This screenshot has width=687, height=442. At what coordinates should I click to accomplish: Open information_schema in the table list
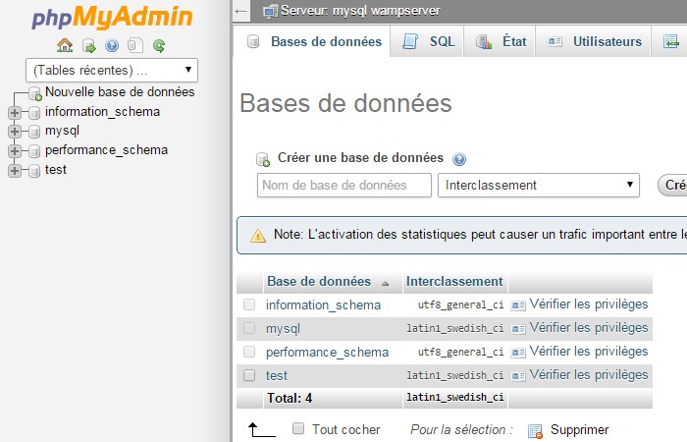click(x=323, y=304)
